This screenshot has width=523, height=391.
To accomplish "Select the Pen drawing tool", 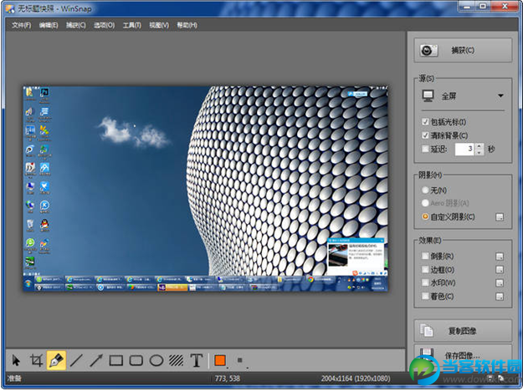I will tap(56, 361).
